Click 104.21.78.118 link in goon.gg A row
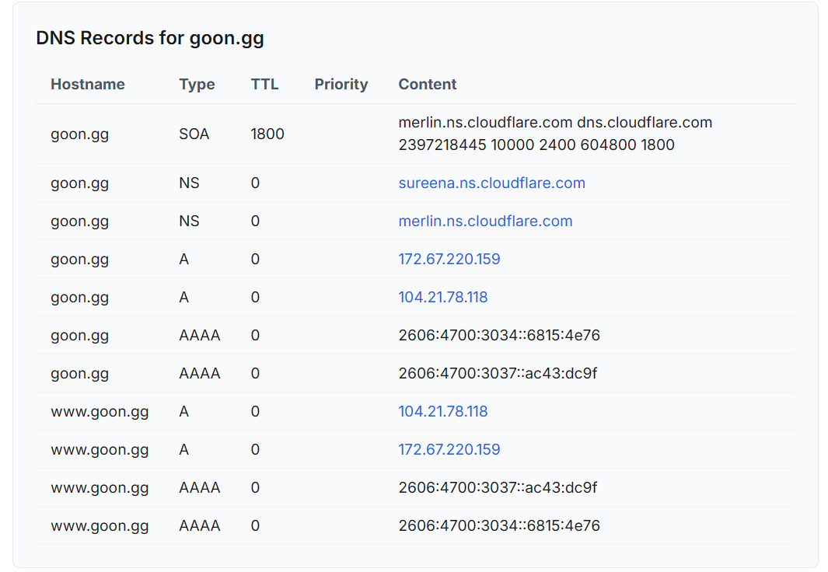 click(443, 298)
